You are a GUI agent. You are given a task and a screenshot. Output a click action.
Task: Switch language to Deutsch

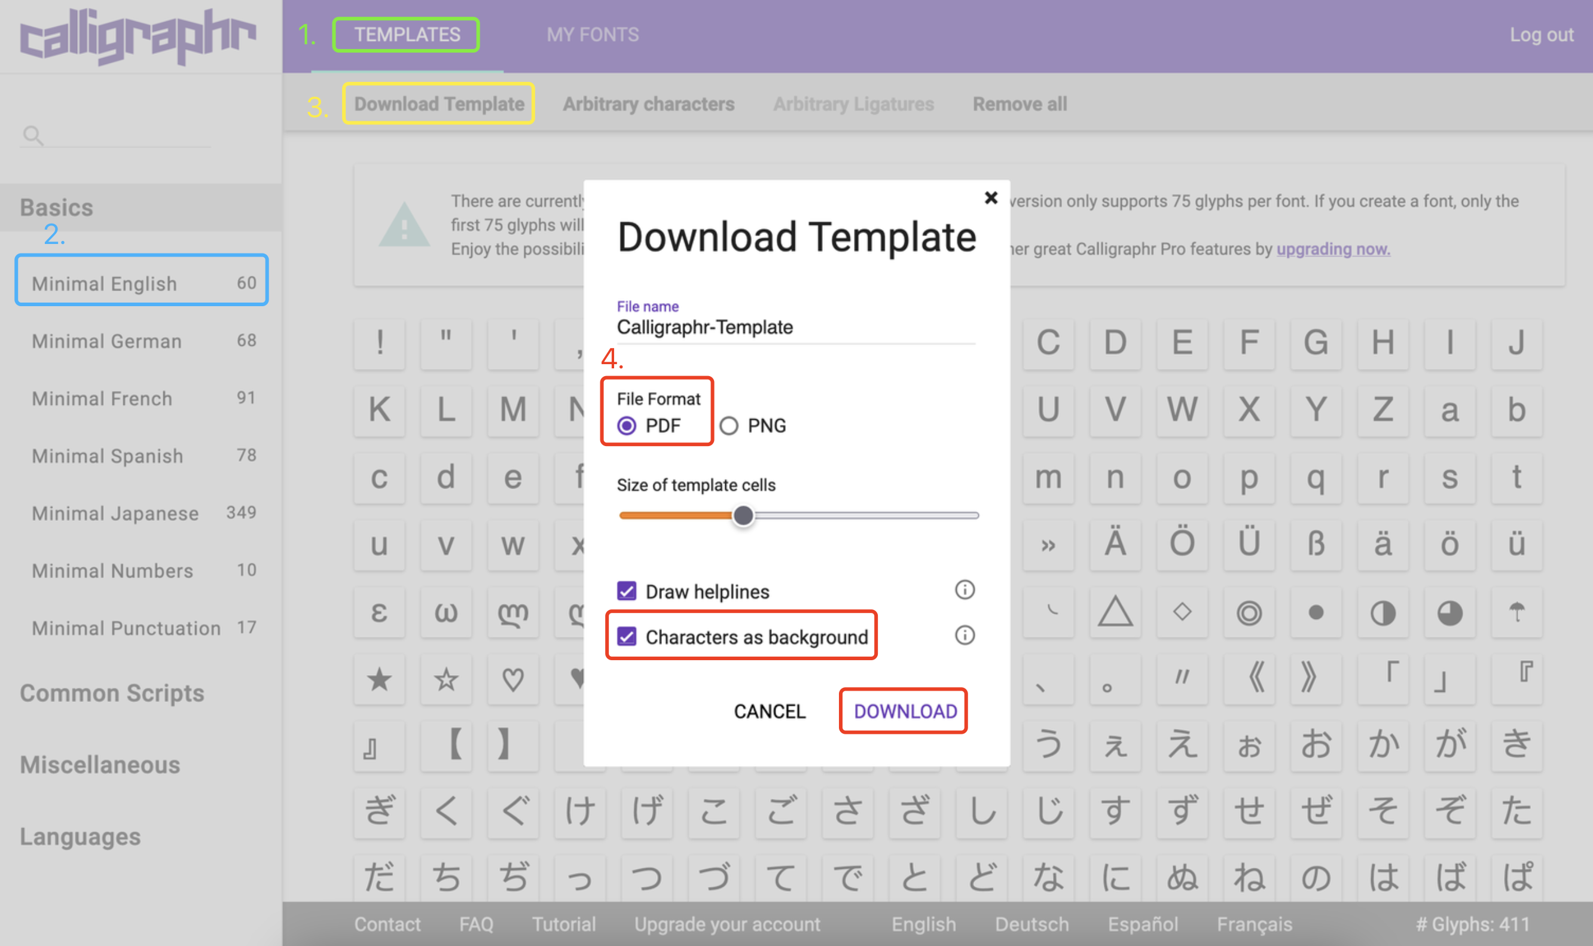[x=1032, y=924]
